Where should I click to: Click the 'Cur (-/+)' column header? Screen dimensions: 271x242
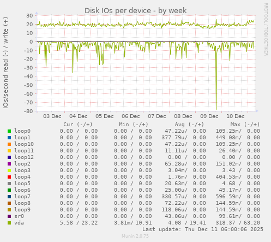click(x=78, y=125)
